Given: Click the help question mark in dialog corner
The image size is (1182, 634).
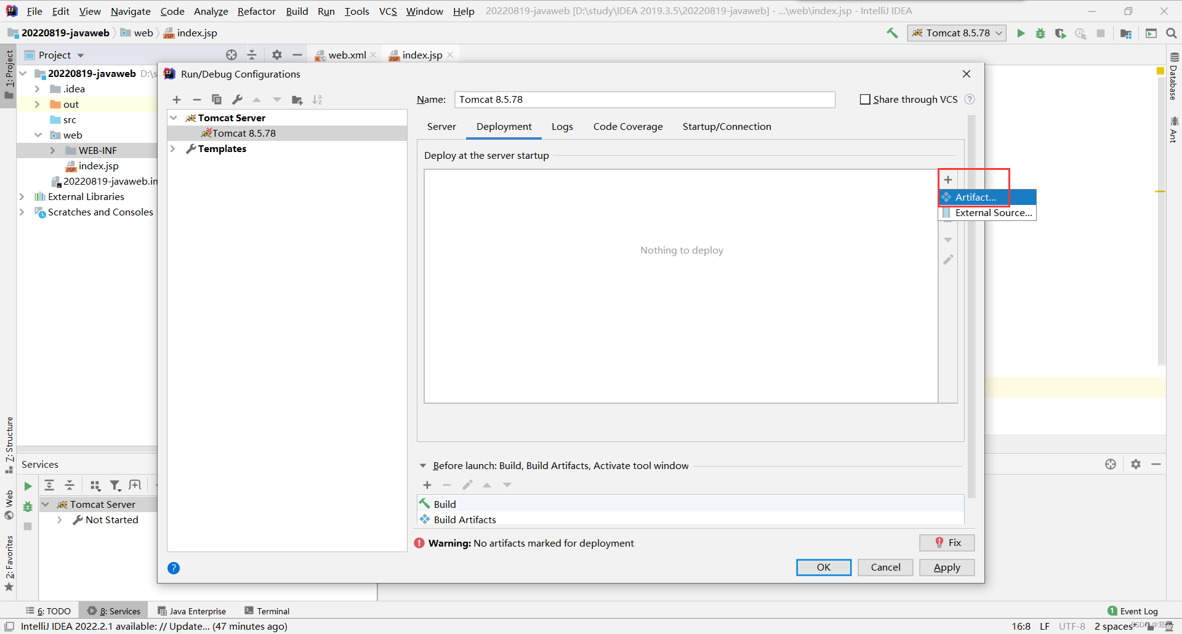Looking at the screenshot, I should point(174,568).
